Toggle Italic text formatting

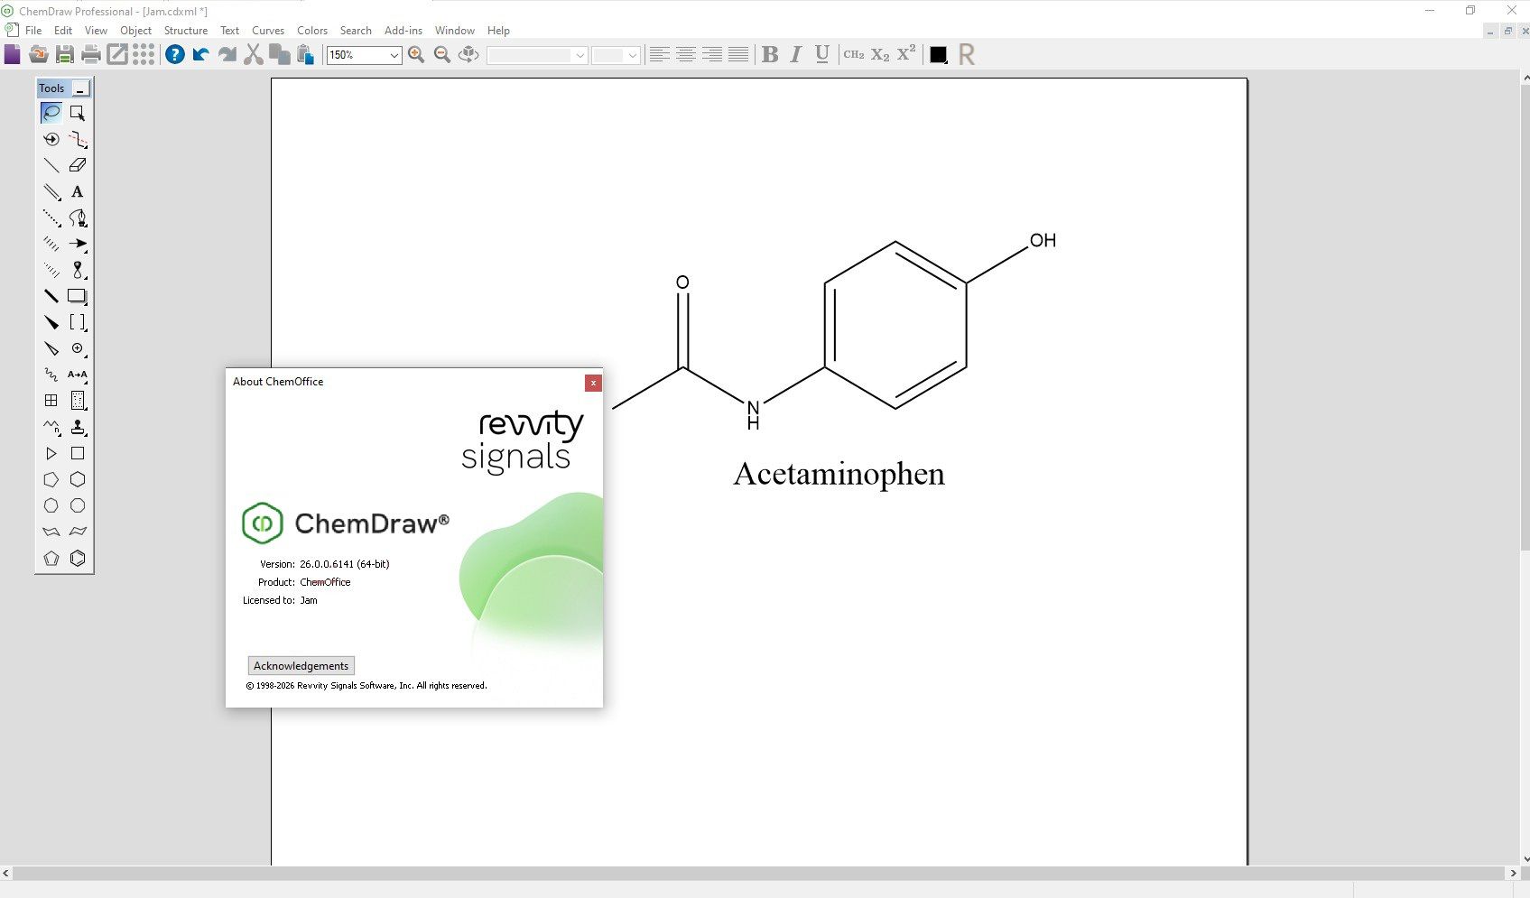(x=795, y=54)
